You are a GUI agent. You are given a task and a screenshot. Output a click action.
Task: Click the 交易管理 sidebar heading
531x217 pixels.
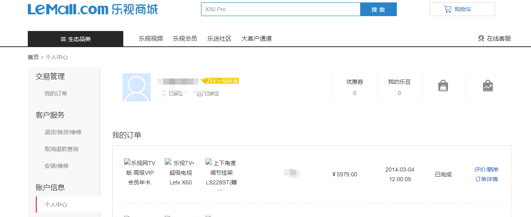(x=50, y=76)
